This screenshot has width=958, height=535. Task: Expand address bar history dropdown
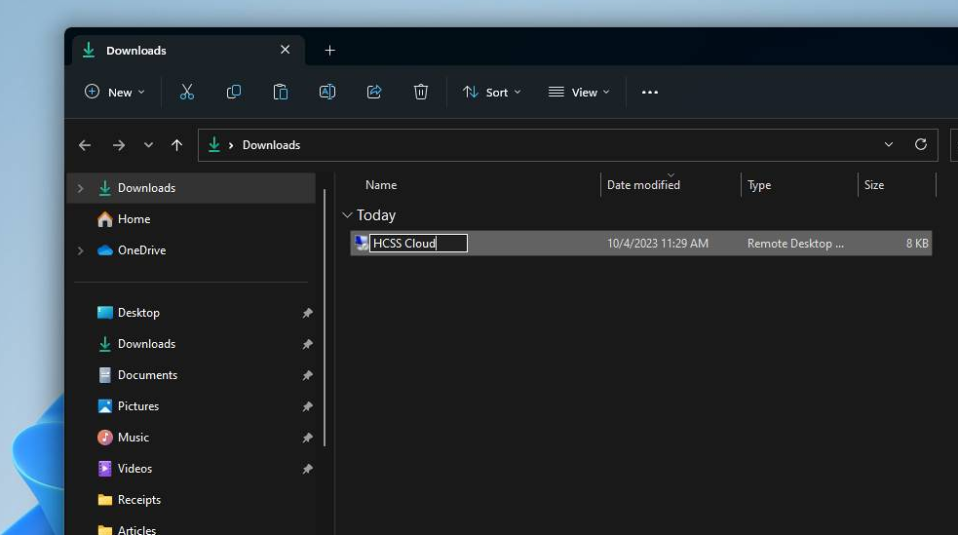[889, 145]
